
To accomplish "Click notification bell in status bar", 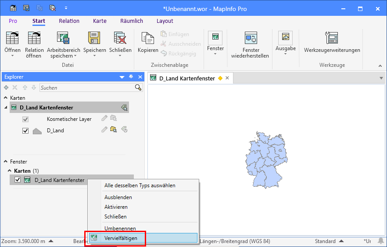I will click(x=381, y=241).
